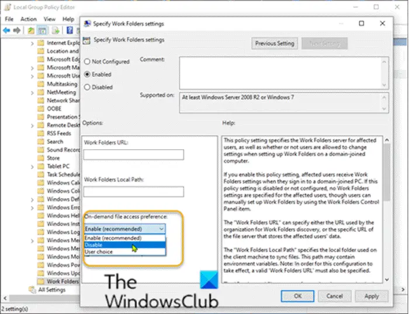Expand the Tablet PC tree node
The width and height of the screenshot is (409, 314).
tap(32, 167)
